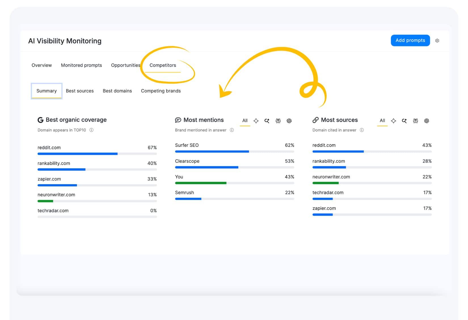Viewport: 468px width, 320px height.
Task: Filter Most mentions by ChatGPT icon
Action: coord(289,121)
